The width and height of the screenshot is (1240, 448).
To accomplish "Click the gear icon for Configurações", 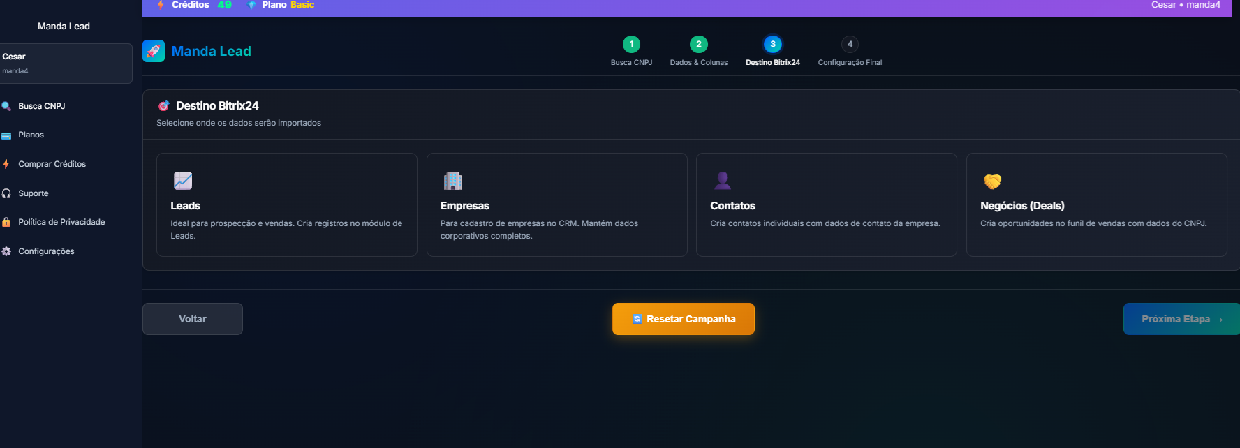I will 6,251.
